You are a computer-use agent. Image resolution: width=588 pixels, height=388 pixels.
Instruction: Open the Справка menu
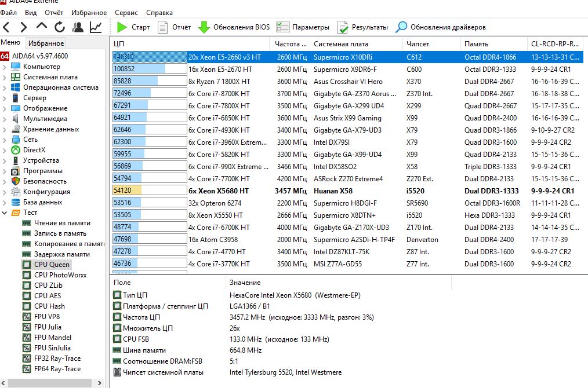[159, 12]
